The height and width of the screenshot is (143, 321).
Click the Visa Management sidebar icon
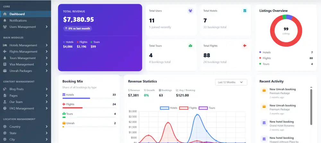tap(5, 64)
